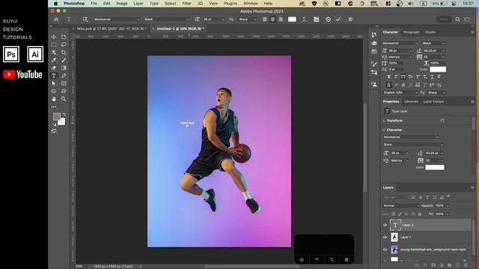Click the Home icon in options bar
This screenshot has width=479, height=269.
(x=56, y=19)
